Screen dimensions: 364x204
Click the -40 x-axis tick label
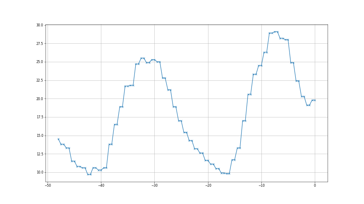(x=101, y=185)
